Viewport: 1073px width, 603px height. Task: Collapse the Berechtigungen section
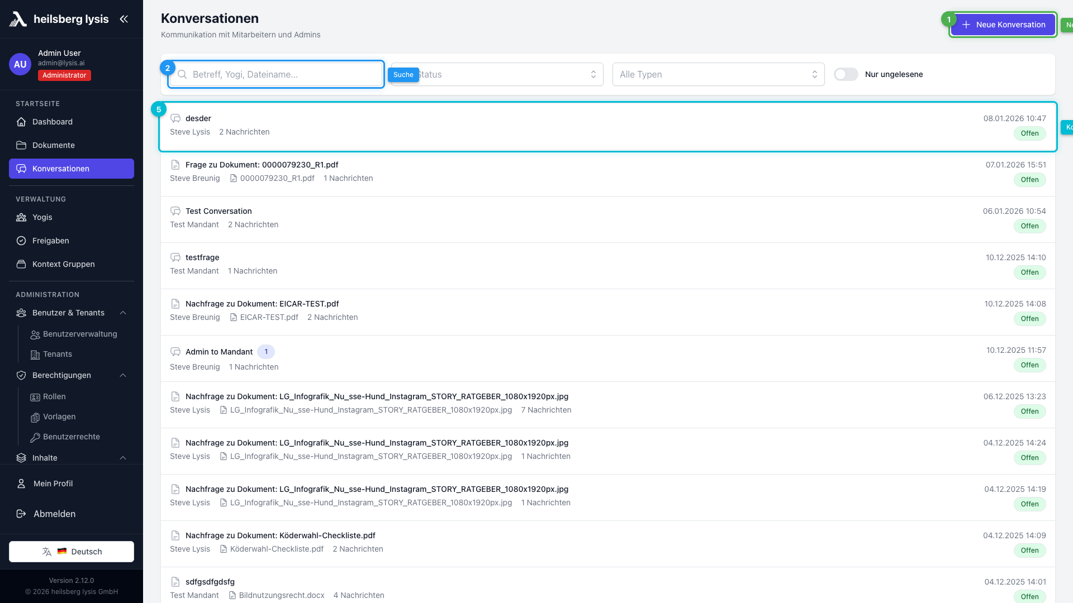coord(123,375)
